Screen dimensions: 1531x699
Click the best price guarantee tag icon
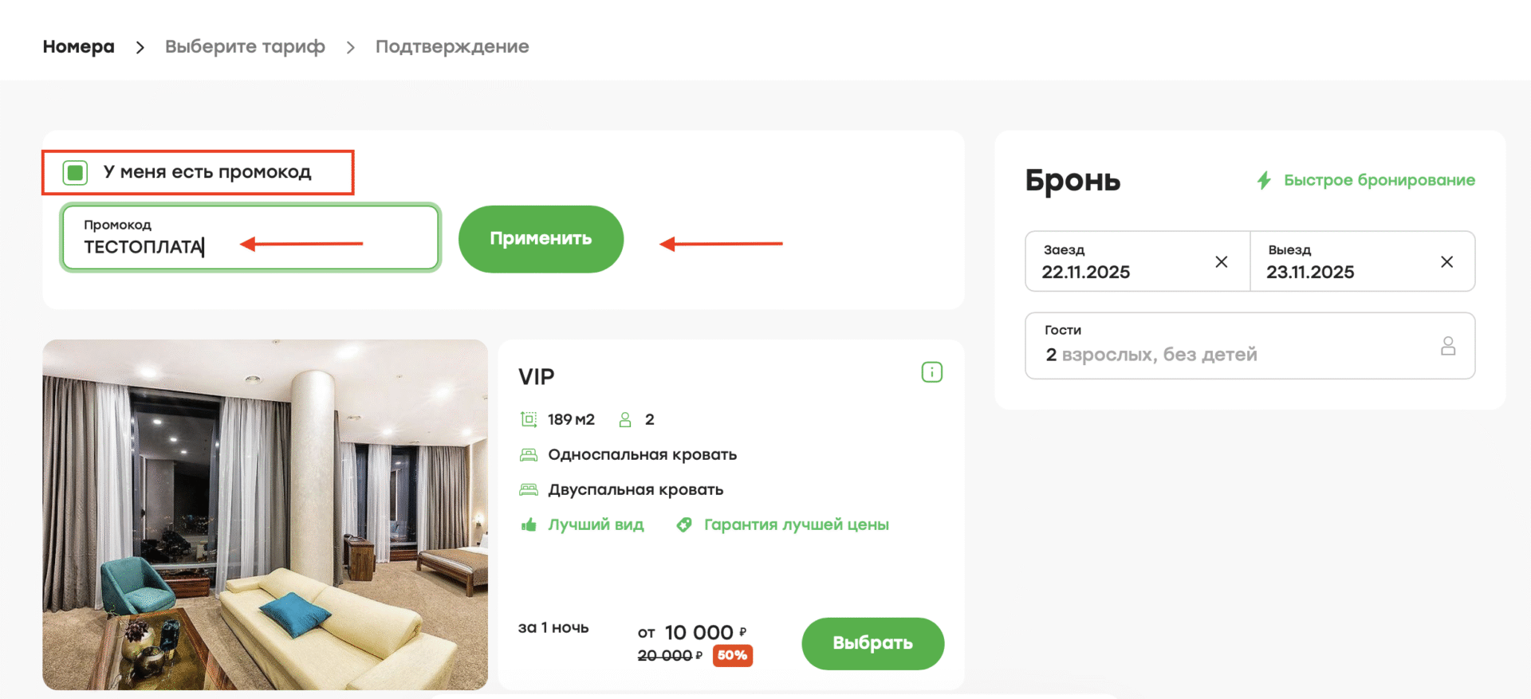pyautogui.click(x=683, y=524)
